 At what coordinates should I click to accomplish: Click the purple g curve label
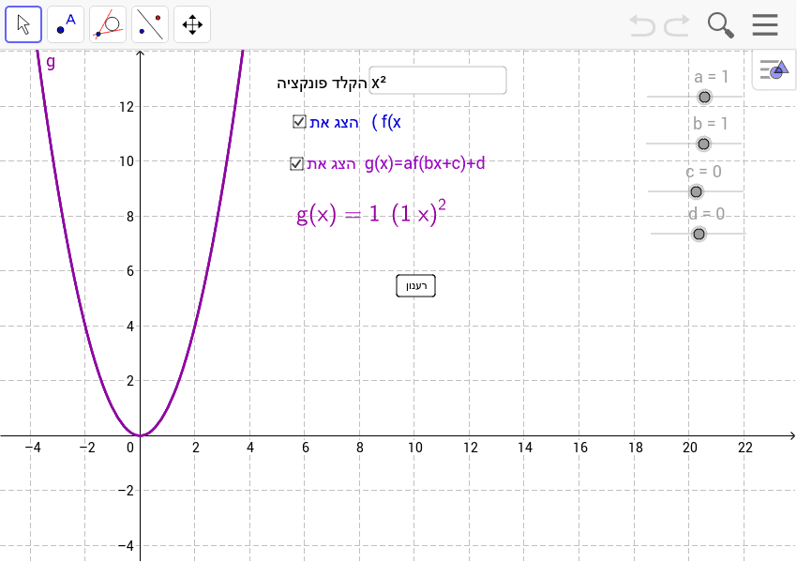[51, 63]
